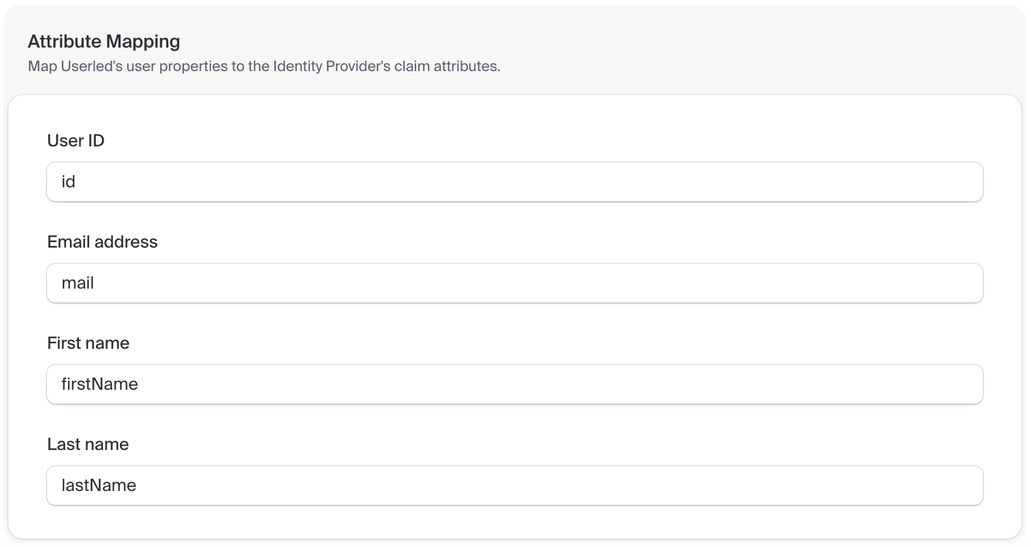
Task: Click the "Email address" field label
Action: [102, 242]
